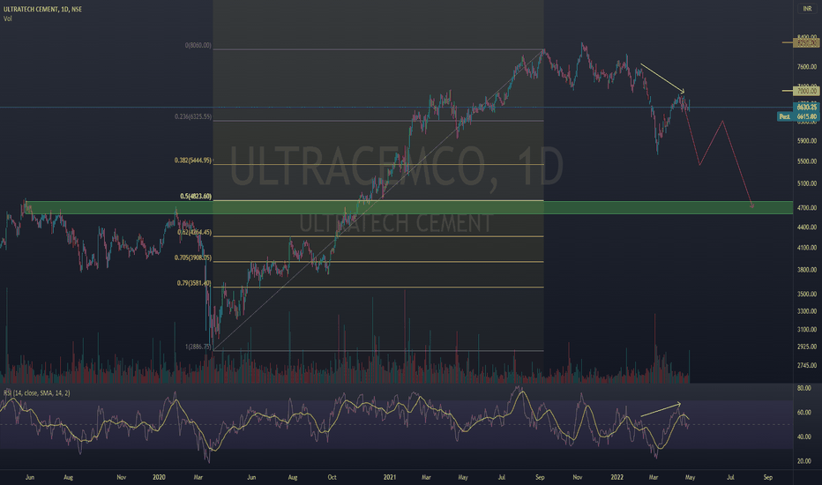The height and width of the screenshot is (485, 822).
Task: Click the 4700.00 price axis label
Action: (x=807, y=208)
